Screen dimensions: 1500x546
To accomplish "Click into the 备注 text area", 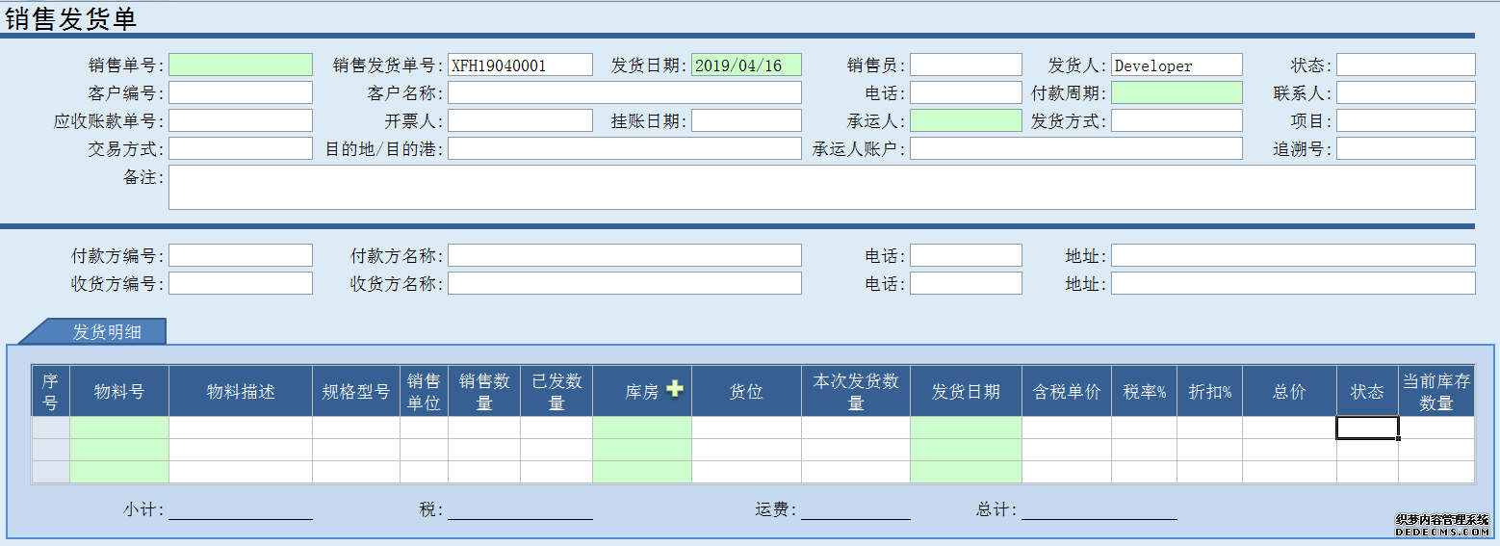I will pos(821,187).
